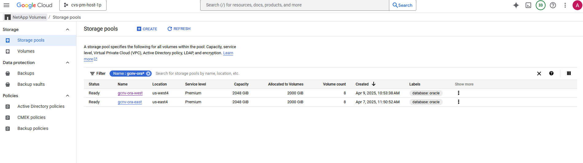The height and width of the screenshot is (163, 583).
Task: Open Backup vaults in sidebar
Action: [x=31, y=84]
